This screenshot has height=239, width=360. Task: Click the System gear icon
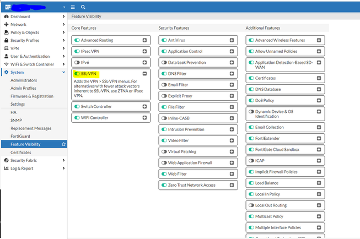(x=7, y=72)
